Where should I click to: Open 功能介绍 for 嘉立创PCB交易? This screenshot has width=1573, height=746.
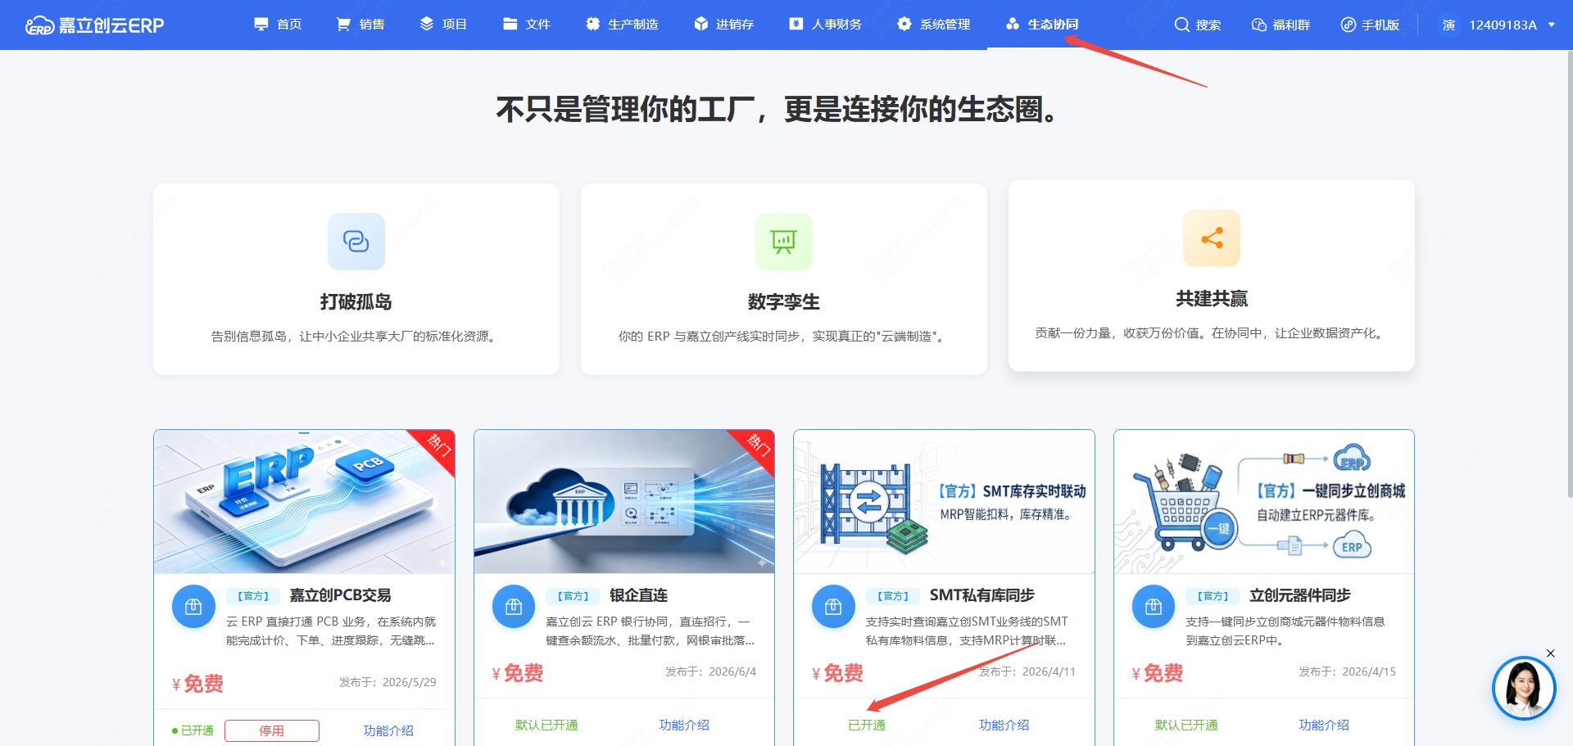(x=388, y=730)
